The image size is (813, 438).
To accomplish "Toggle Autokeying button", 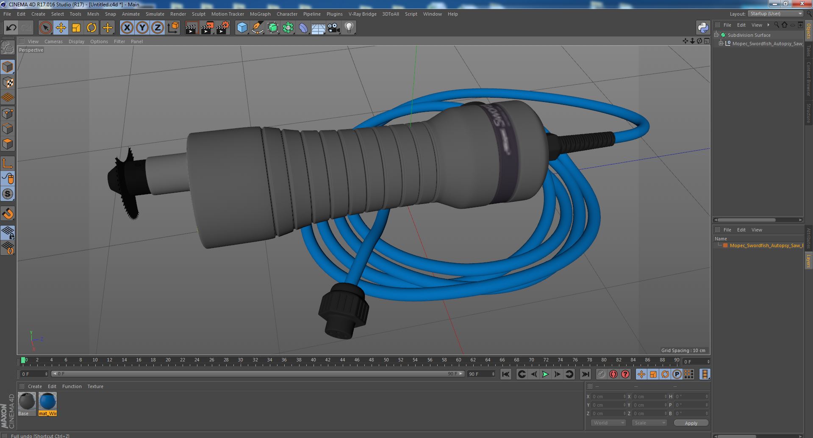I will point(613,374).
